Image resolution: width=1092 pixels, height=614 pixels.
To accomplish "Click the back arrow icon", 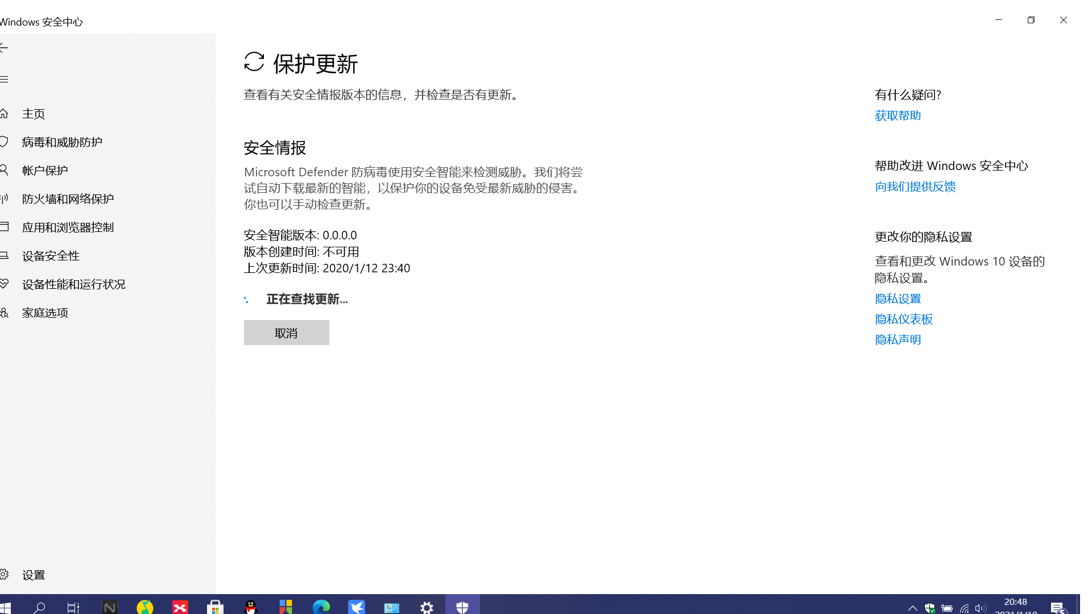I will [x=4, y=48].
